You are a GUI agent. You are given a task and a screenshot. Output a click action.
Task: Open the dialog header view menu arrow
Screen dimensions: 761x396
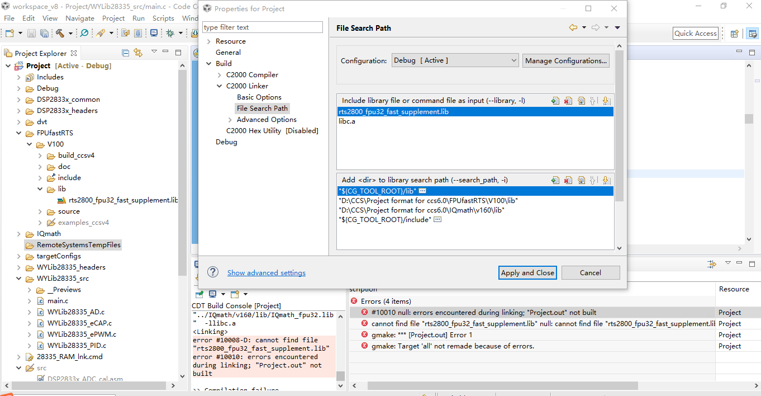617,27
